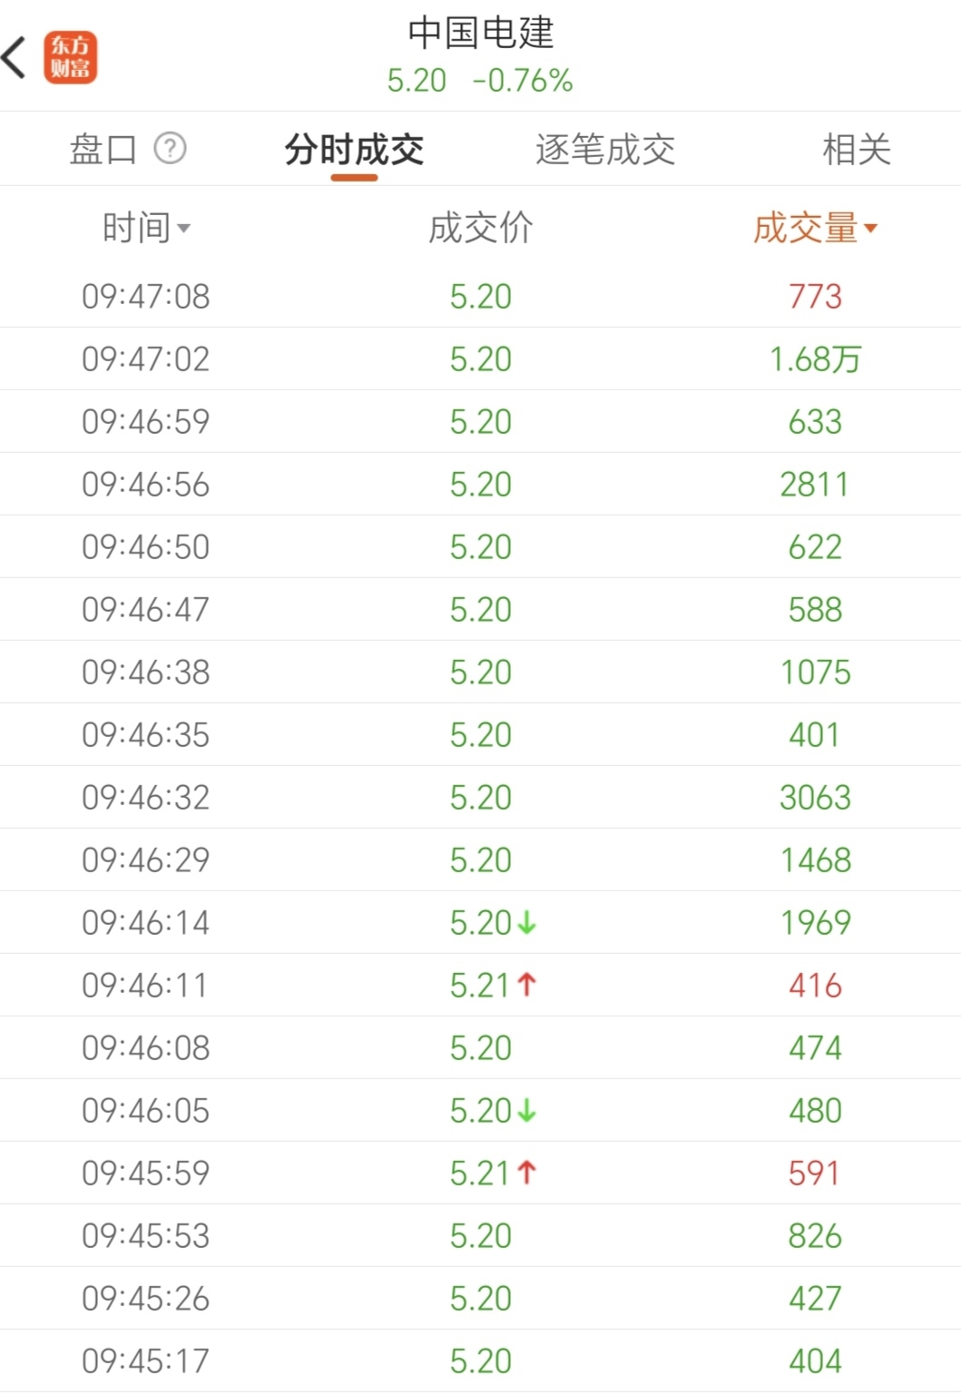Tap the 5.20 -0.76% price summary
Viewport: 961px width, 1395px height.
(480, 81)
